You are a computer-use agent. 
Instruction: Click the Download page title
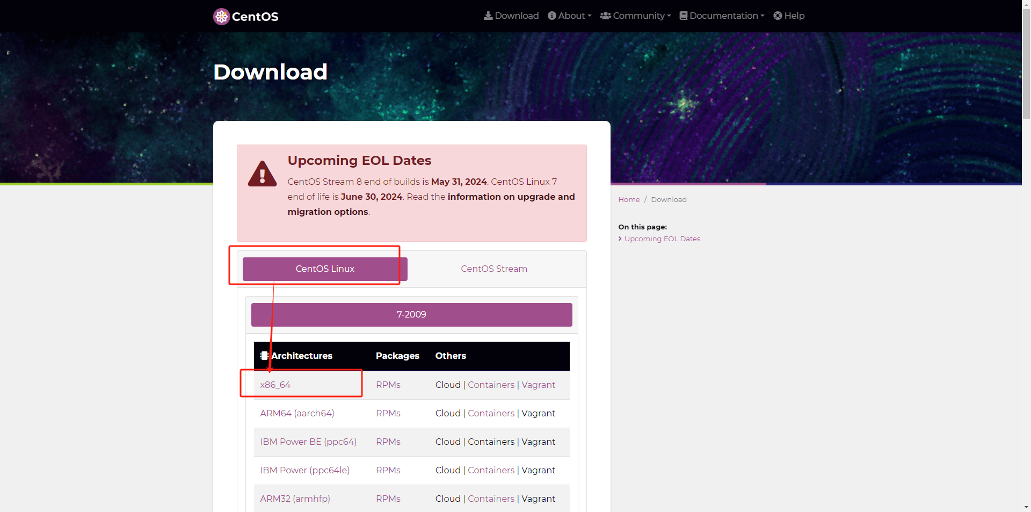click(270, 72)
